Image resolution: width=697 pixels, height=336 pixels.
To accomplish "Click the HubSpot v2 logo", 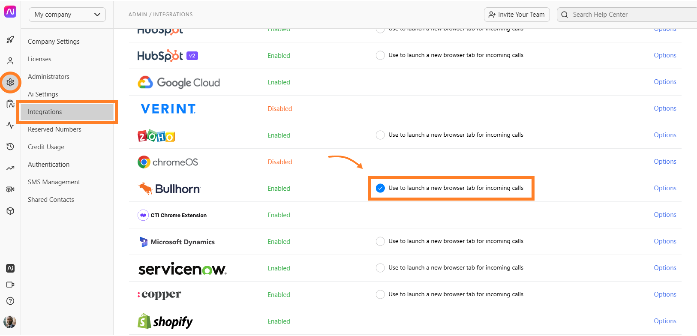I will [x=168, y=56].
